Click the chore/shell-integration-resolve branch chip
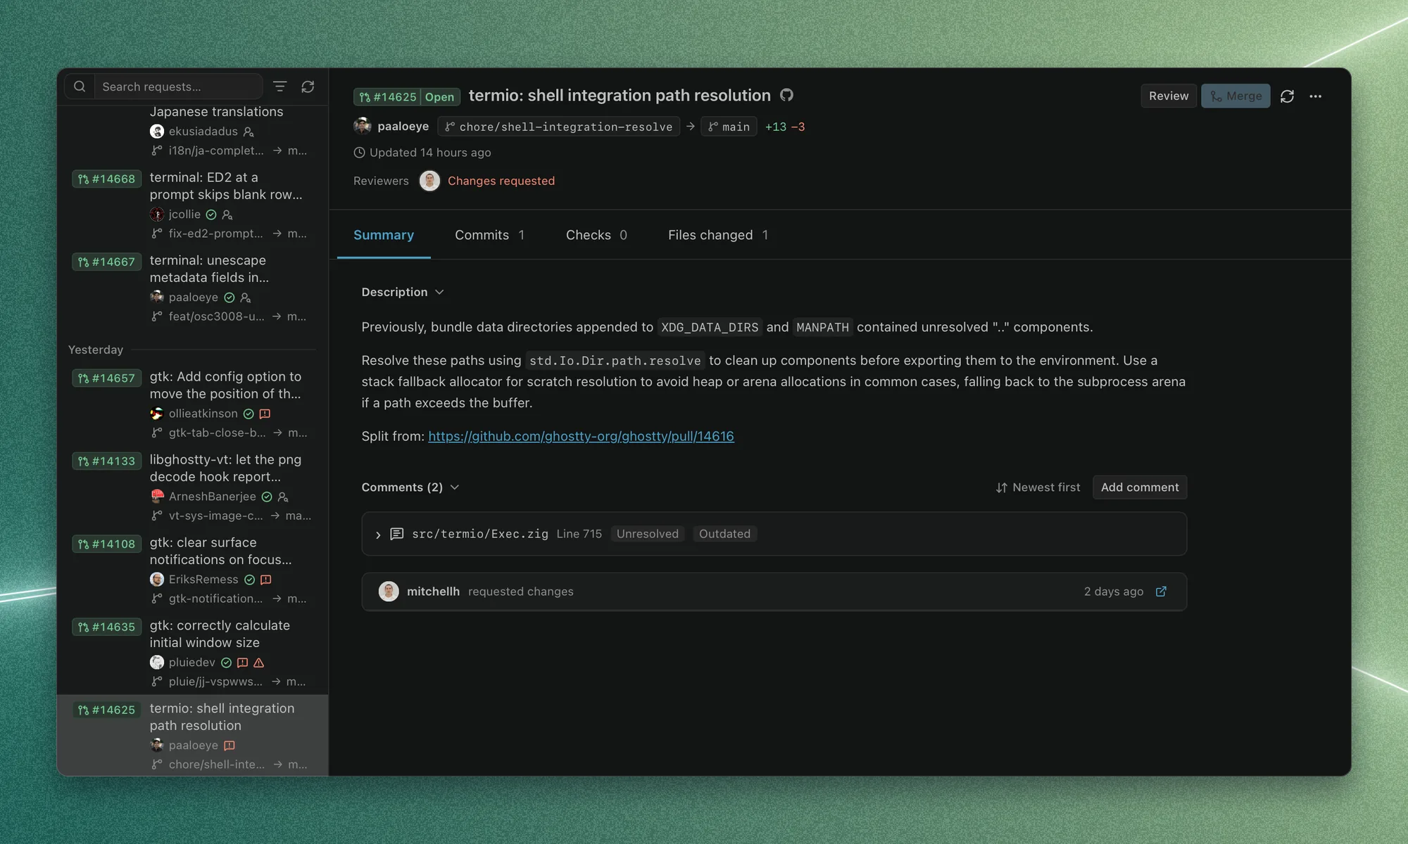1408x844 pixels. tap(559, 127)
